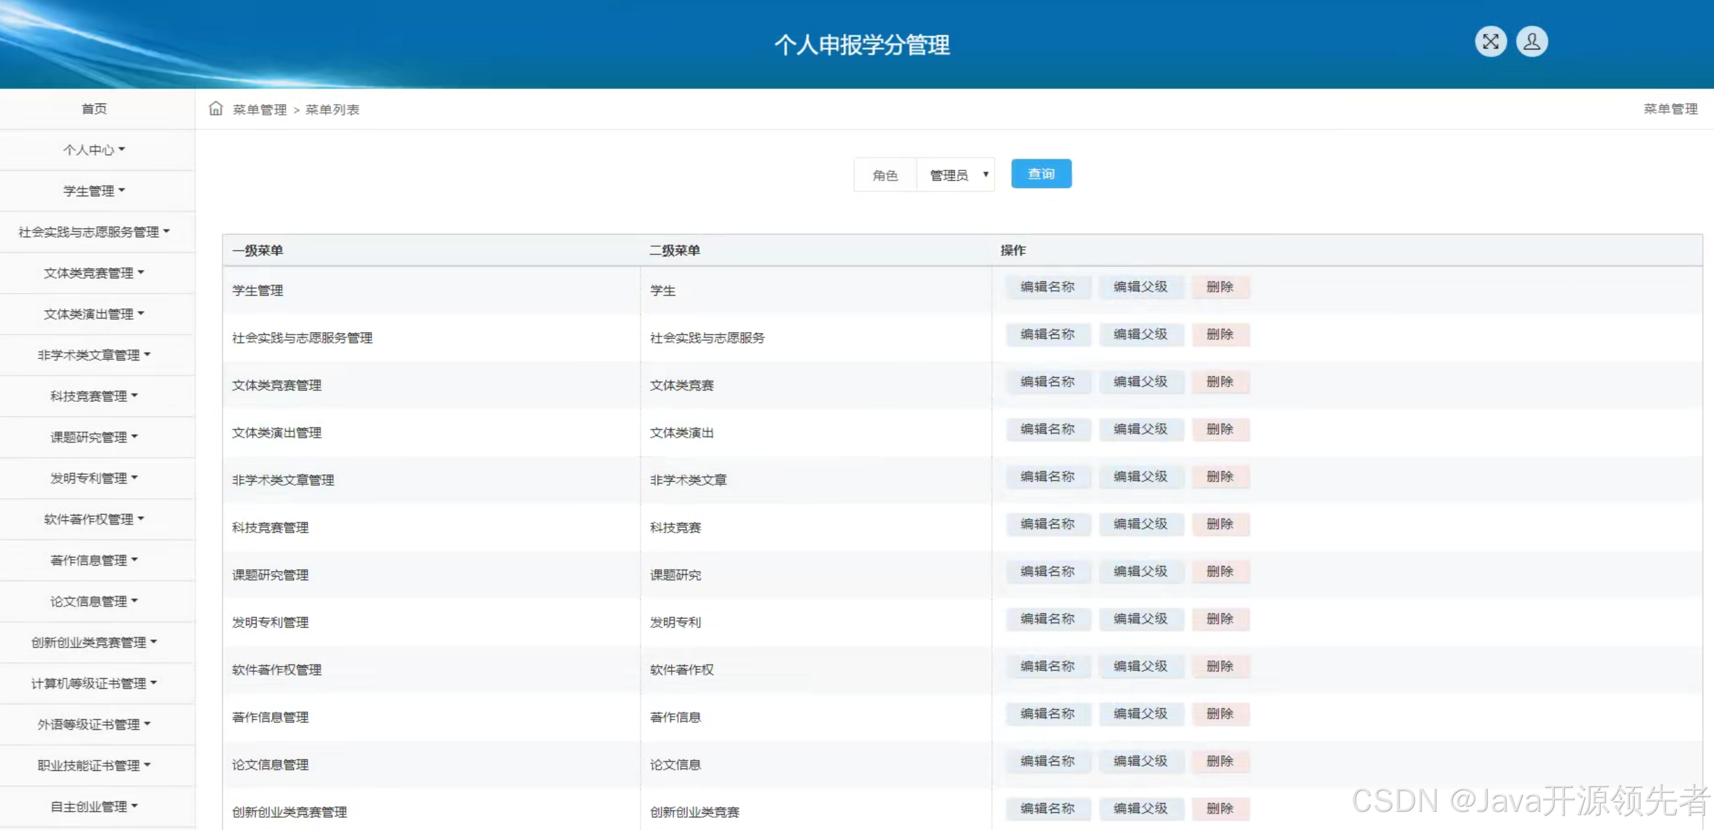
Task: Click the 查询 button
Action: (1041, 173)
